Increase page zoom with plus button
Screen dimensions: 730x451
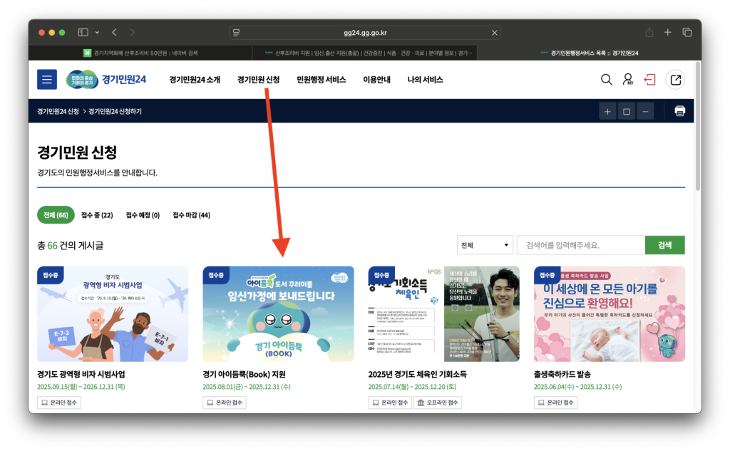[x=607, y=111]
